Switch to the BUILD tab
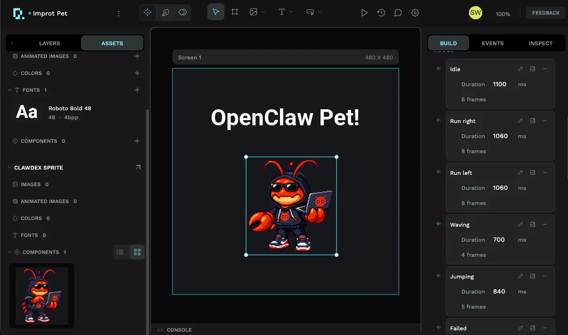Screen dimensions: 568x335 coord(449,43)
